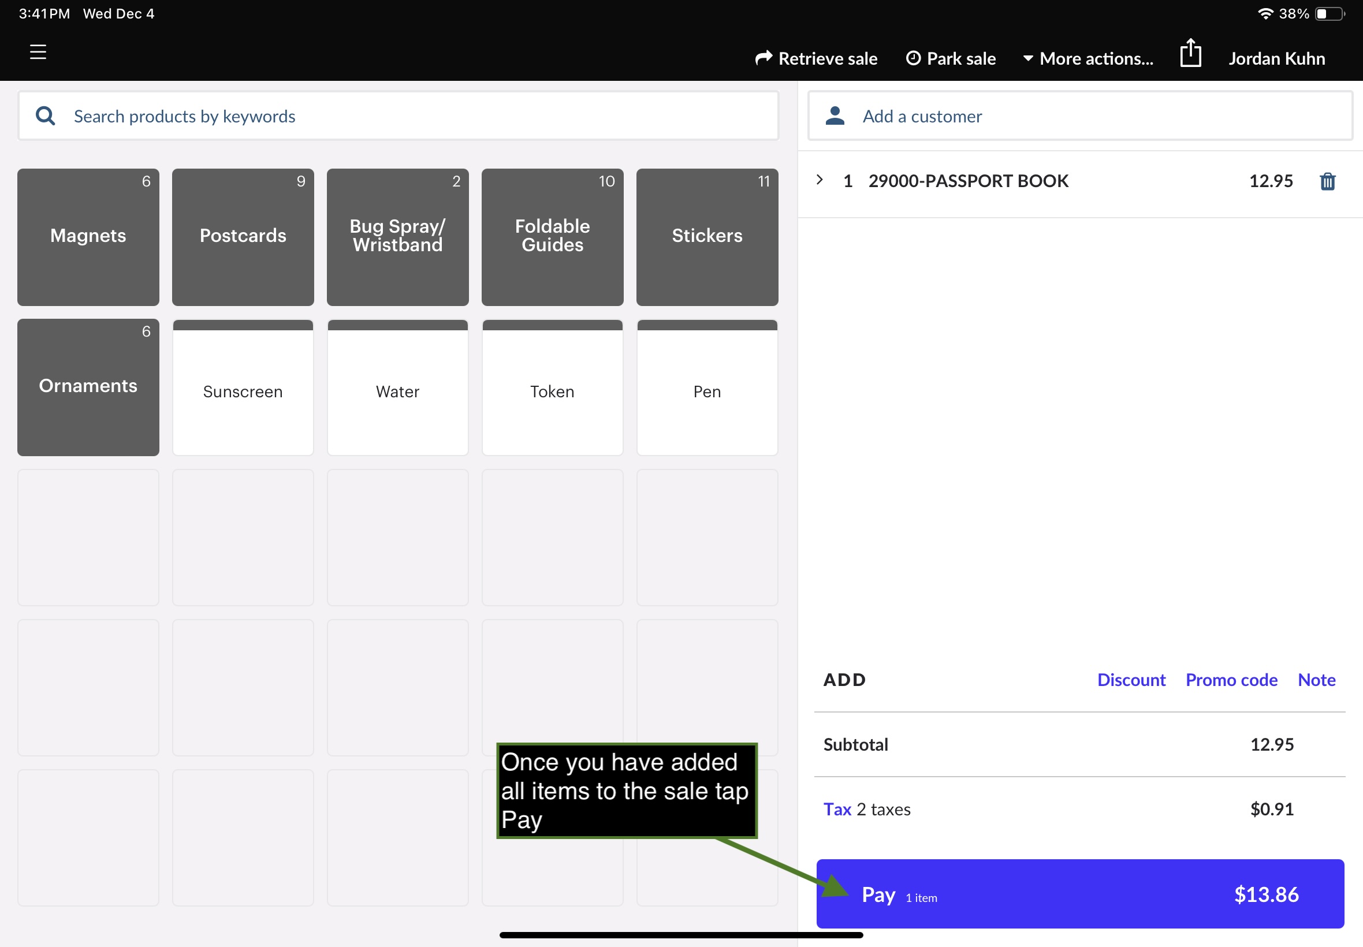Add a Note to the sale

click(x=1316, y=680)
